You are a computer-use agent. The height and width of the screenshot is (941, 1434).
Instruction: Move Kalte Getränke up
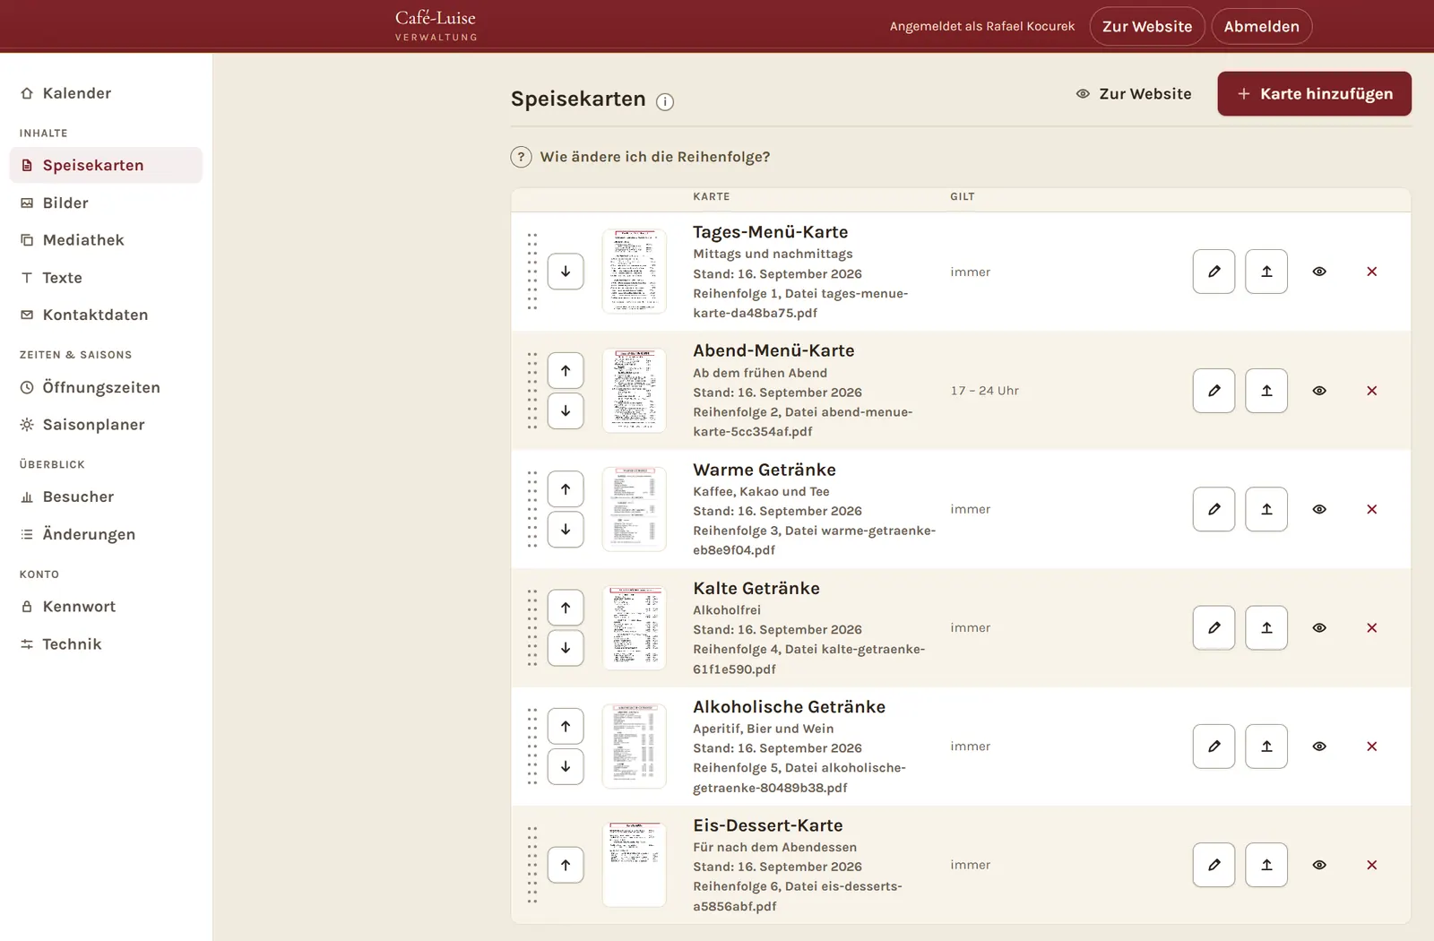point(566,608)
